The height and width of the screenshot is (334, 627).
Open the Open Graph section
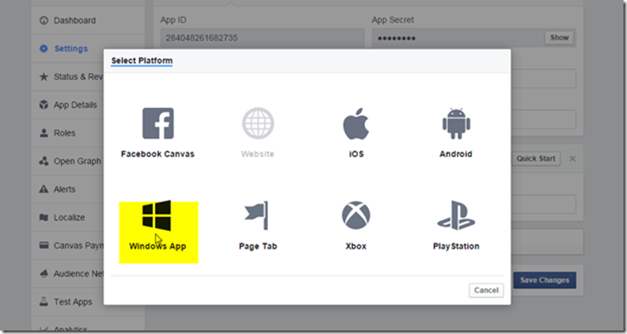coord(67,161)
